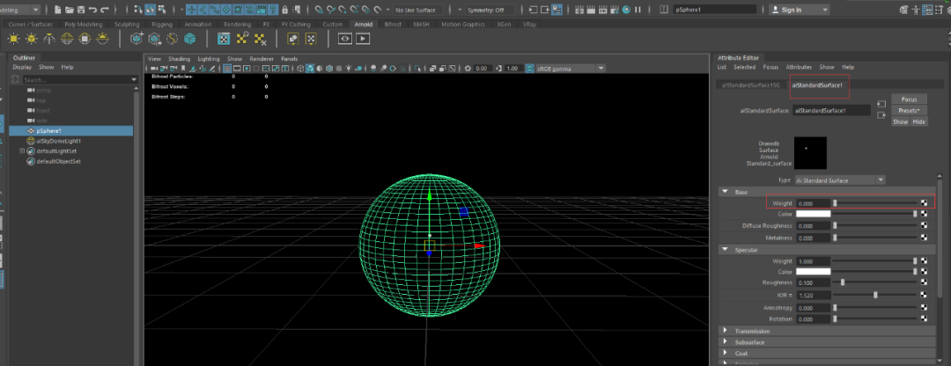Expand the Transmission section
This screenshot has width=951, height=366.
click(x=725, y=331)
